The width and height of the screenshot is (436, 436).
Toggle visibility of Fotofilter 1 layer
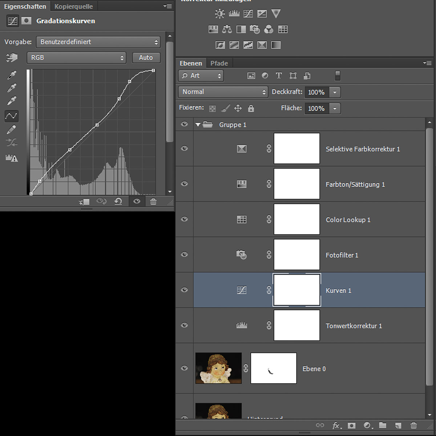click(184, 254)
